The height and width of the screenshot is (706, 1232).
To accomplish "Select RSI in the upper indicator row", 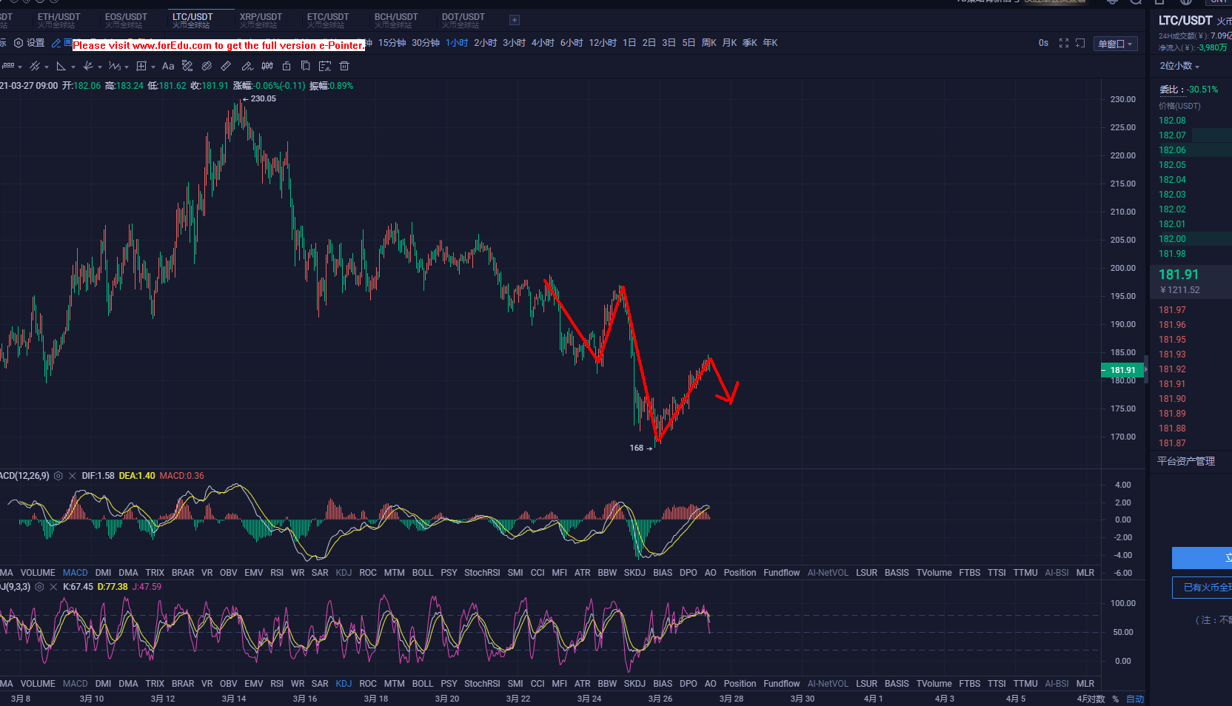I will [x=277, y=573].
